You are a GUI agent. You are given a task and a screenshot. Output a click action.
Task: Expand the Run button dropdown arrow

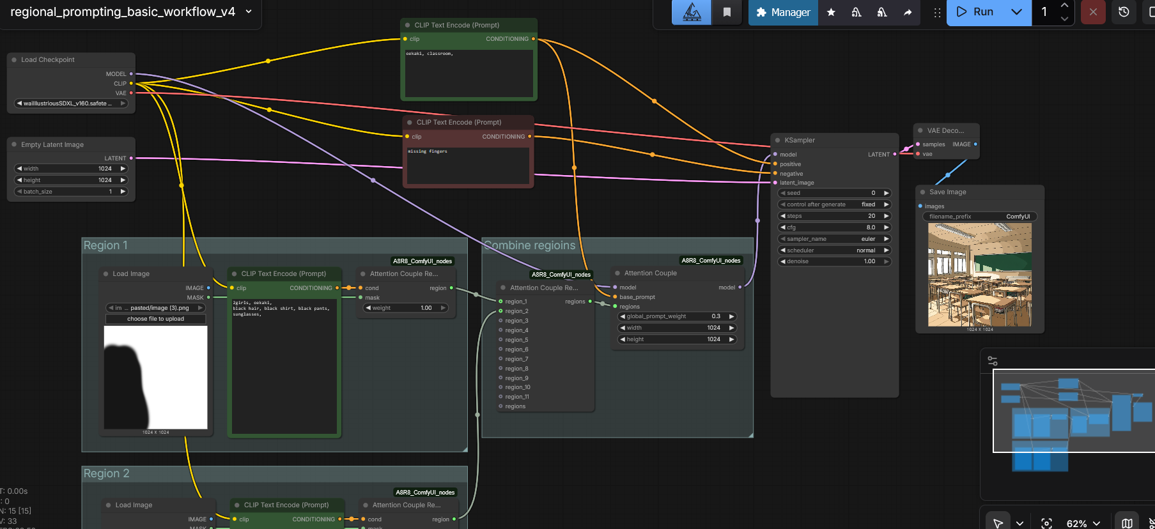tap(1016, 12)
